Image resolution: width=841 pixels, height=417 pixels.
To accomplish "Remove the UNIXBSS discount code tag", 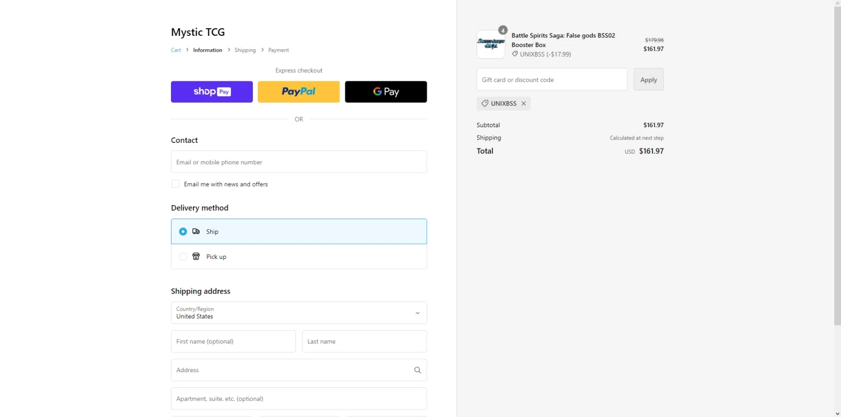I will 524,104.
